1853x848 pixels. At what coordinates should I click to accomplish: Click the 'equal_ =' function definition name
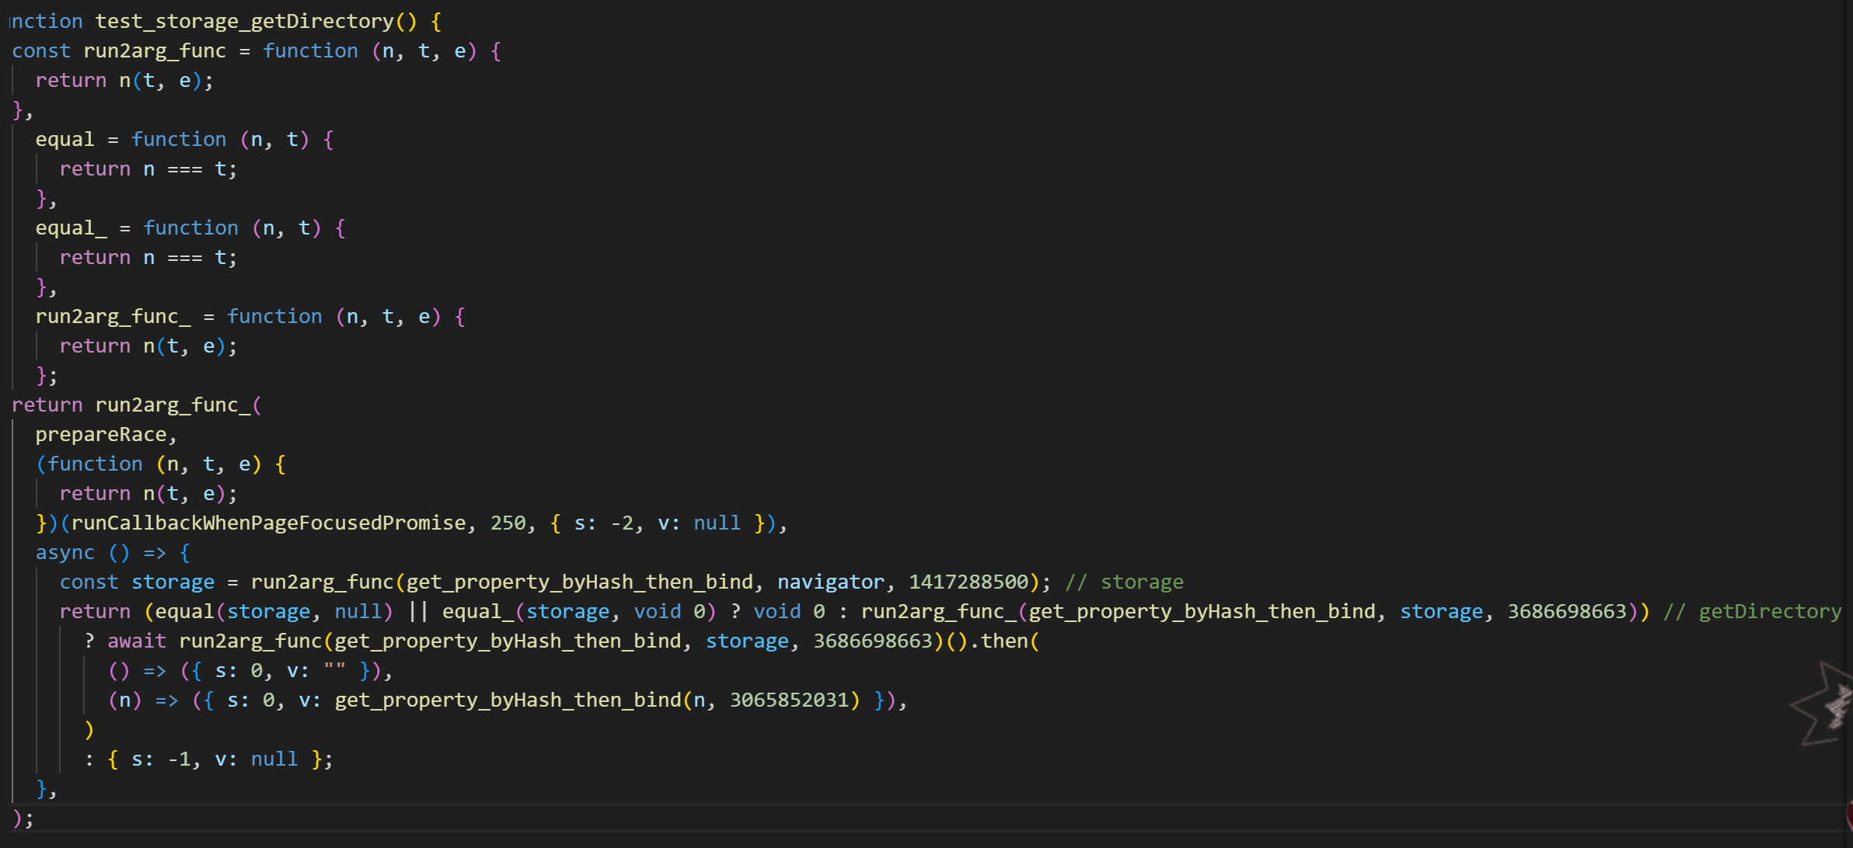pos(71,228)
